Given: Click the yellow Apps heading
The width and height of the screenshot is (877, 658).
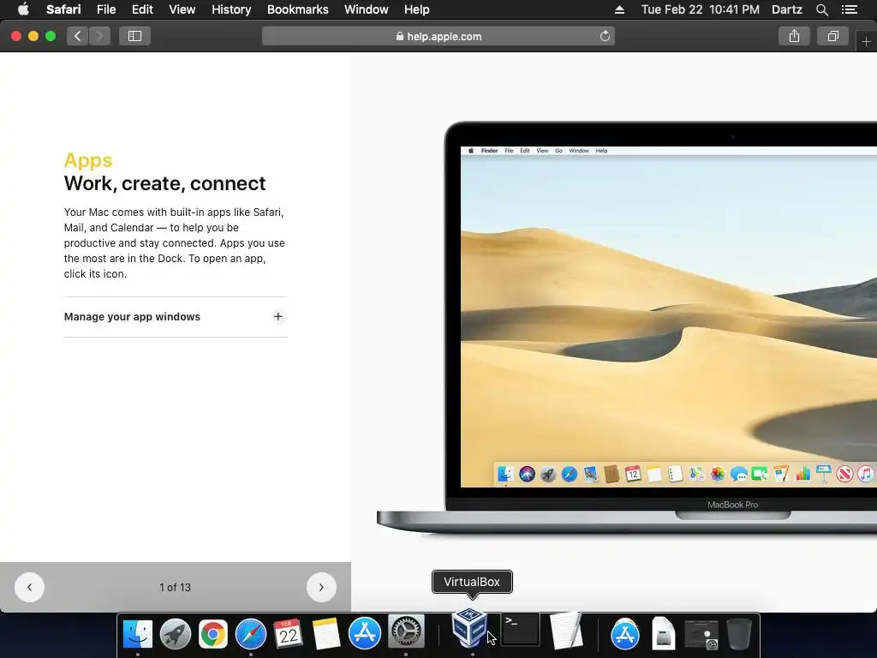Looking at the screenshot, I should coord(88,160).
